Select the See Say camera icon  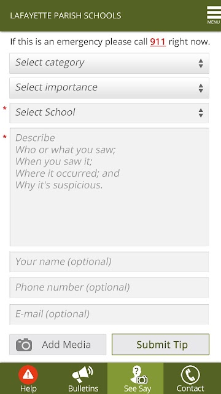pyautogui.click(x=139, y=375)
